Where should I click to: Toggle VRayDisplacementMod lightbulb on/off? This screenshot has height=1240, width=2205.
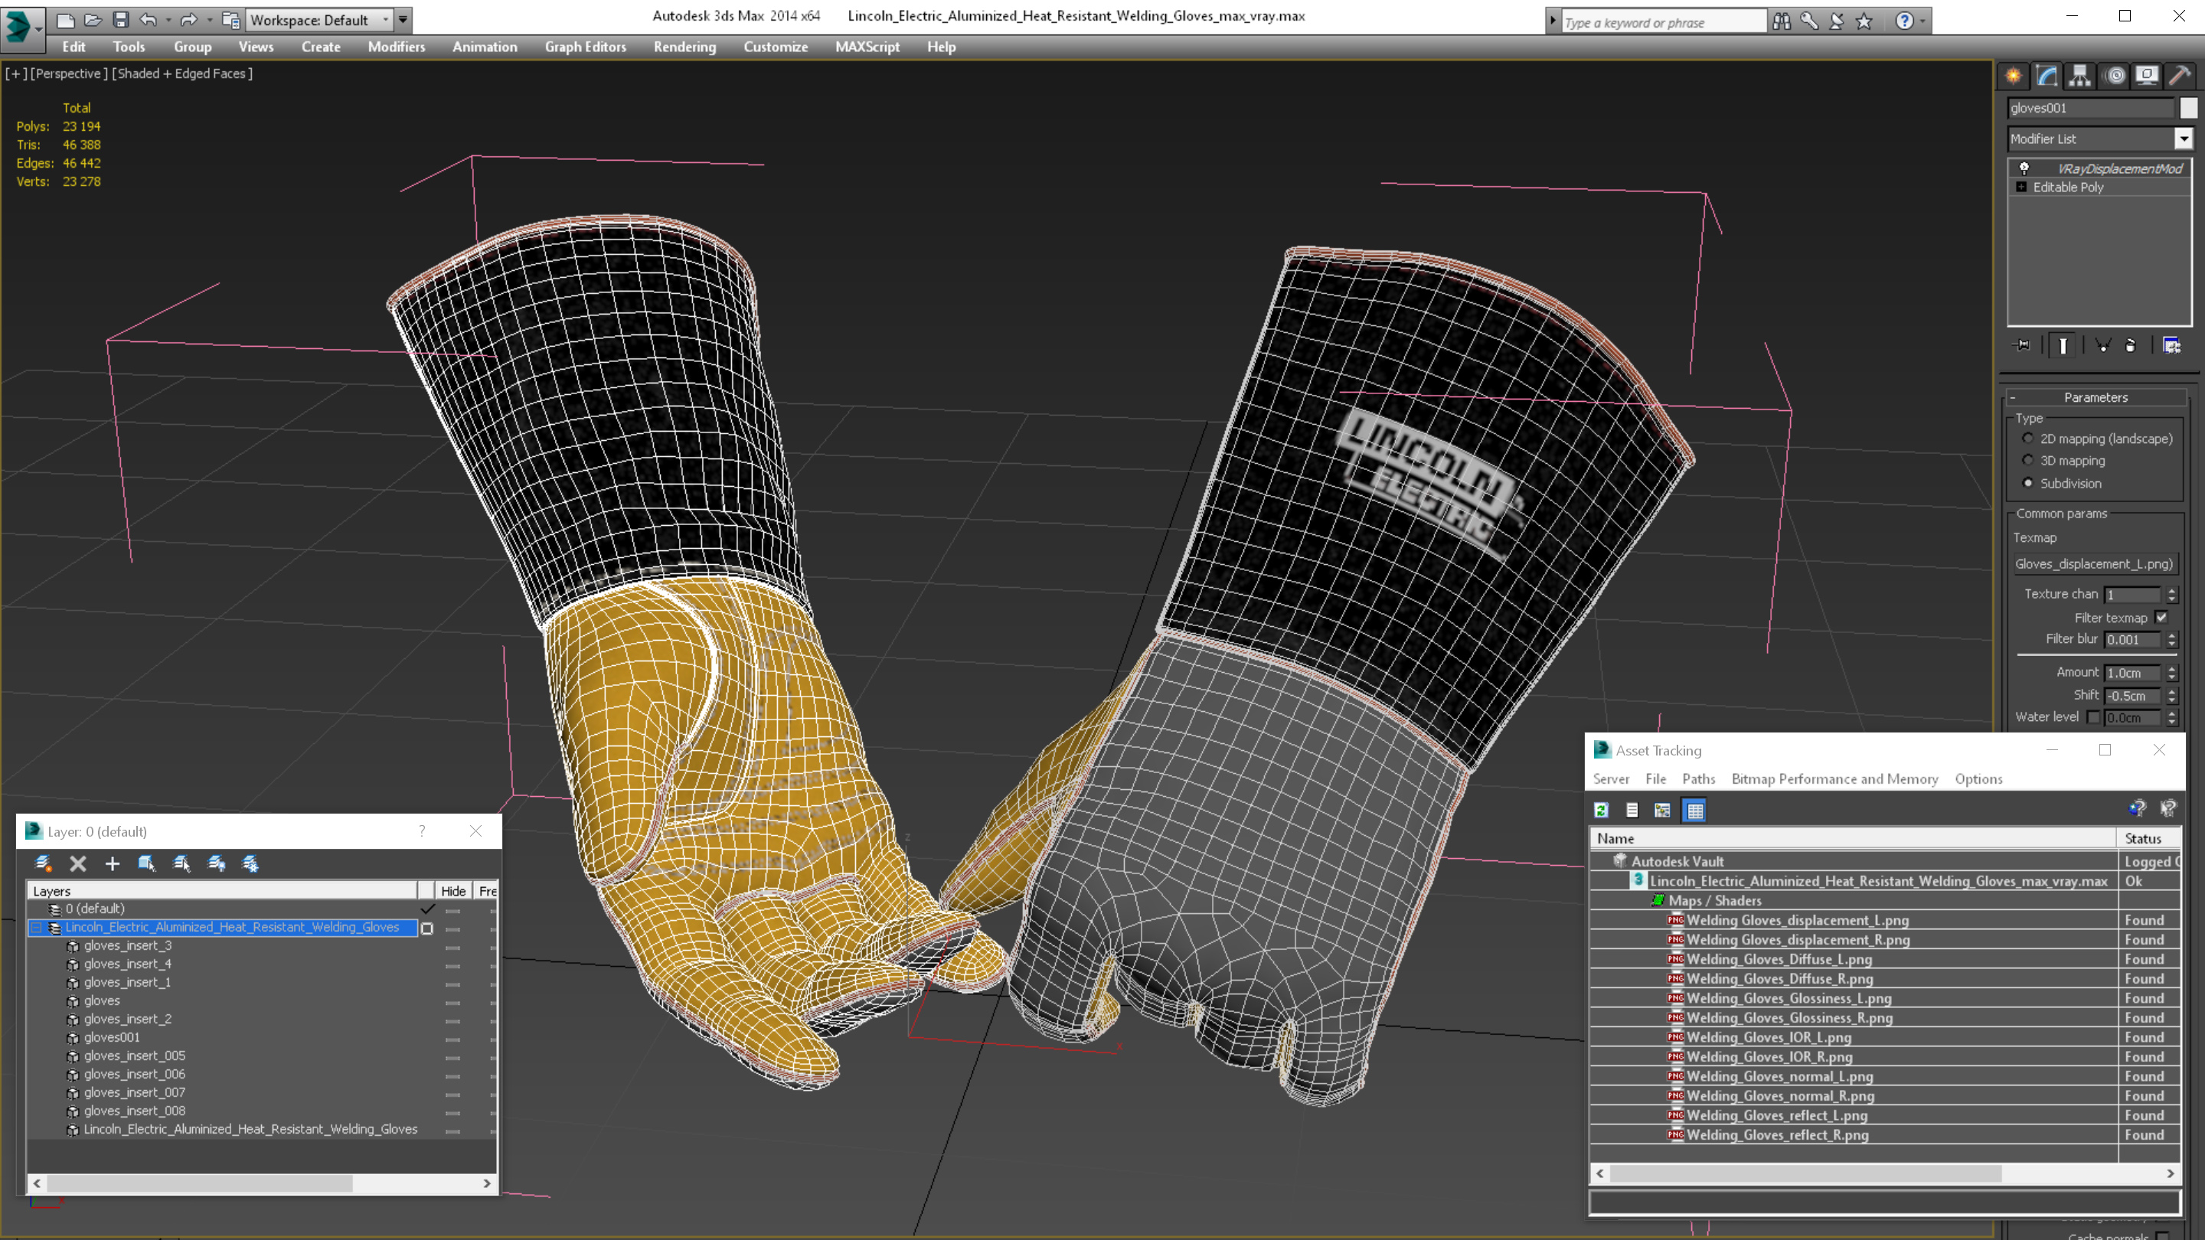pyautogui.click(x=2024, y=168)
